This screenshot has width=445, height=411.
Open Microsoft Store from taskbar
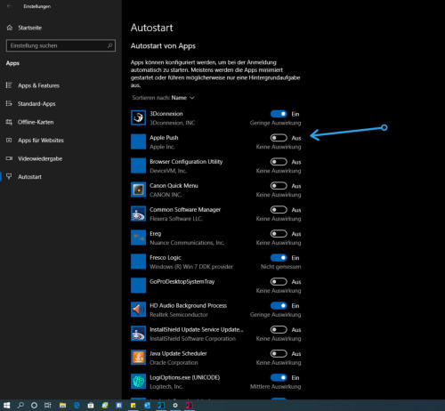click(x=91, y=405)
